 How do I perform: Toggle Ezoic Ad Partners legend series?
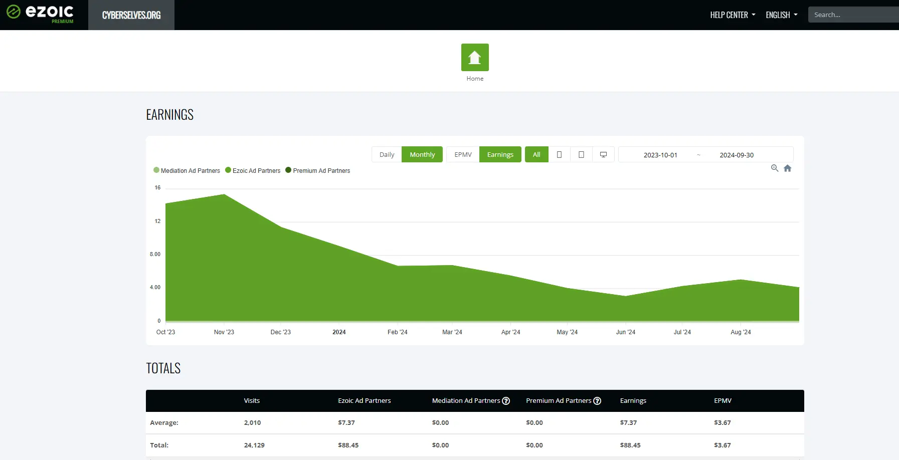click(253, 170)
